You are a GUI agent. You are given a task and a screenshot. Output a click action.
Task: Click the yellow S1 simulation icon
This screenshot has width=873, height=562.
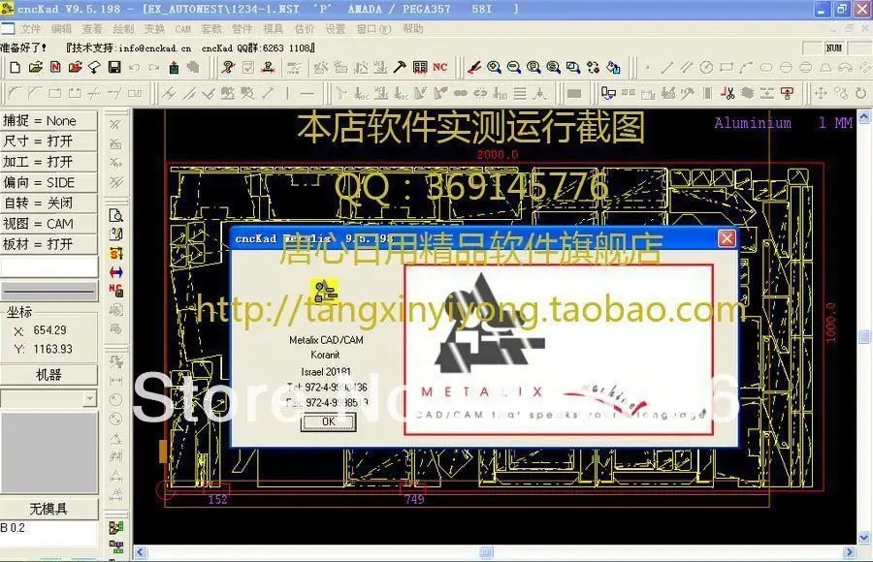tap(115, 253)
